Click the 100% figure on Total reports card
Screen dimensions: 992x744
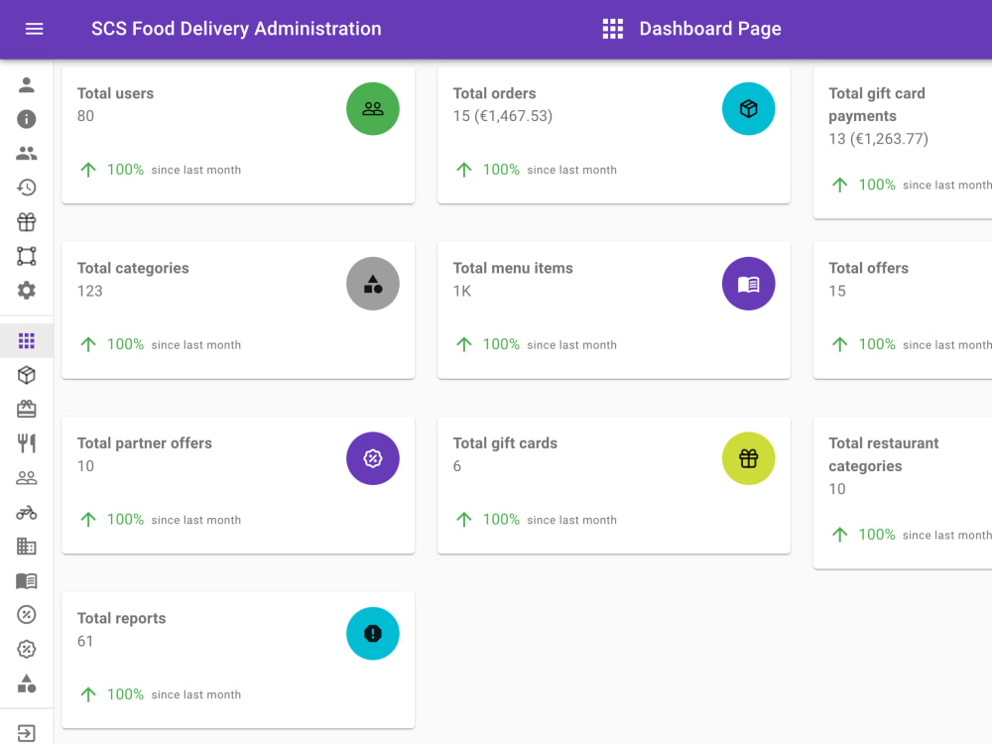[125, 694]
